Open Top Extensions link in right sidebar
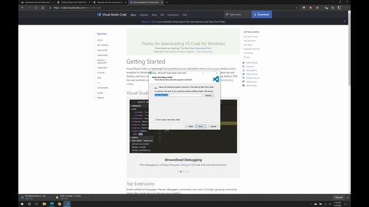Screen dimensions: 369x207 click(x=250, y=41)
